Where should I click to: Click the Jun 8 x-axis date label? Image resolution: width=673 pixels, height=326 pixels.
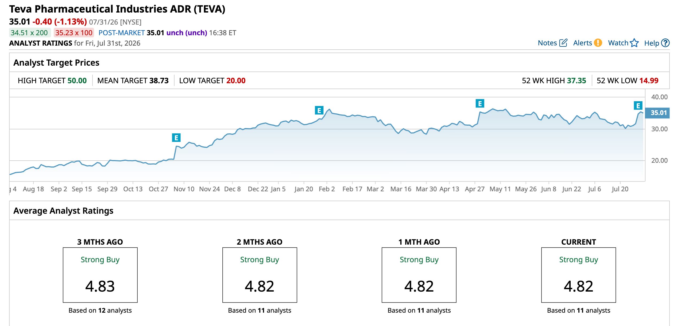click(x=549, y=189)
